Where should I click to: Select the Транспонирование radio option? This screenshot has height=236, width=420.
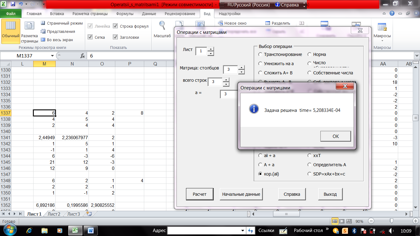[x=260, y=54]
